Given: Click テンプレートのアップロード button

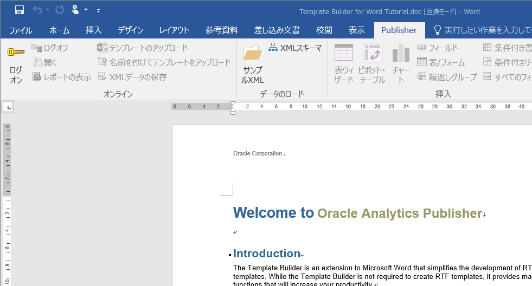Looking at the screenshot, I should (142, 48).
